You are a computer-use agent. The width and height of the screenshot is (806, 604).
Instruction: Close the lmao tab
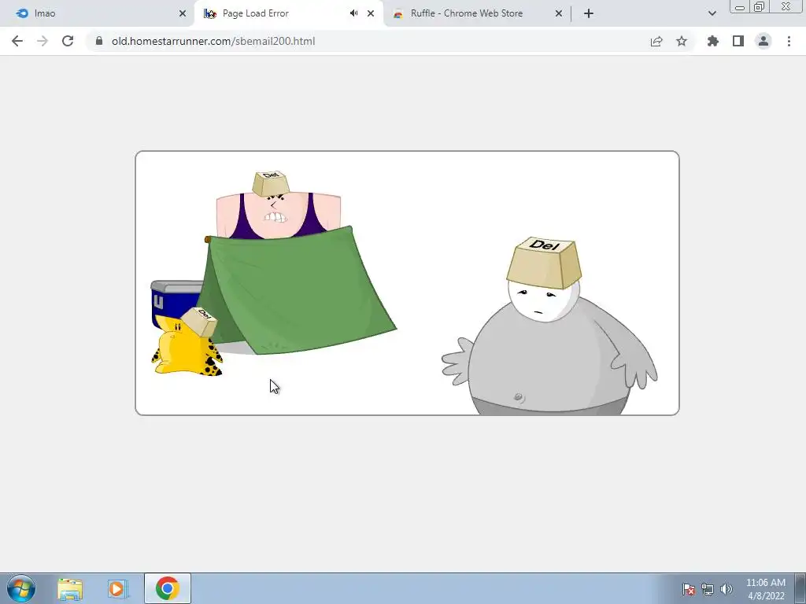[x=183, y=13]
